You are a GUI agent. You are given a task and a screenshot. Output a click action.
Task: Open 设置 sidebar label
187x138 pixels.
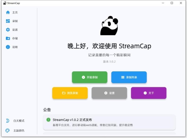click(15, 30)
